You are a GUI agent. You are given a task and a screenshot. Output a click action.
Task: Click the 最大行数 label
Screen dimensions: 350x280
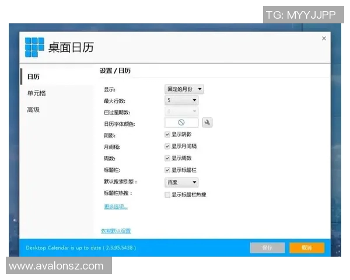[x=114, y=101]
